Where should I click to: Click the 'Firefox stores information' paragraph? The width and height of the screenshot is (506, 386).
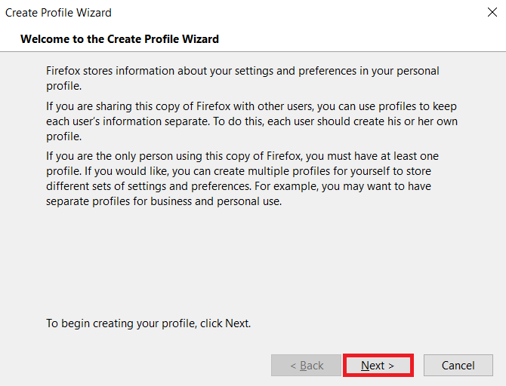242,78
